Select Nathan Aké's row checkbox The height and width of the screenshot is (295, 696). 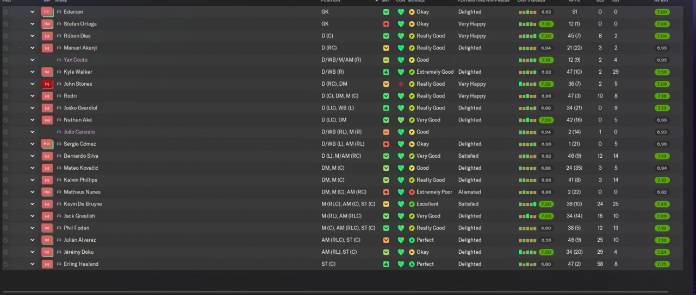point(5,120)
